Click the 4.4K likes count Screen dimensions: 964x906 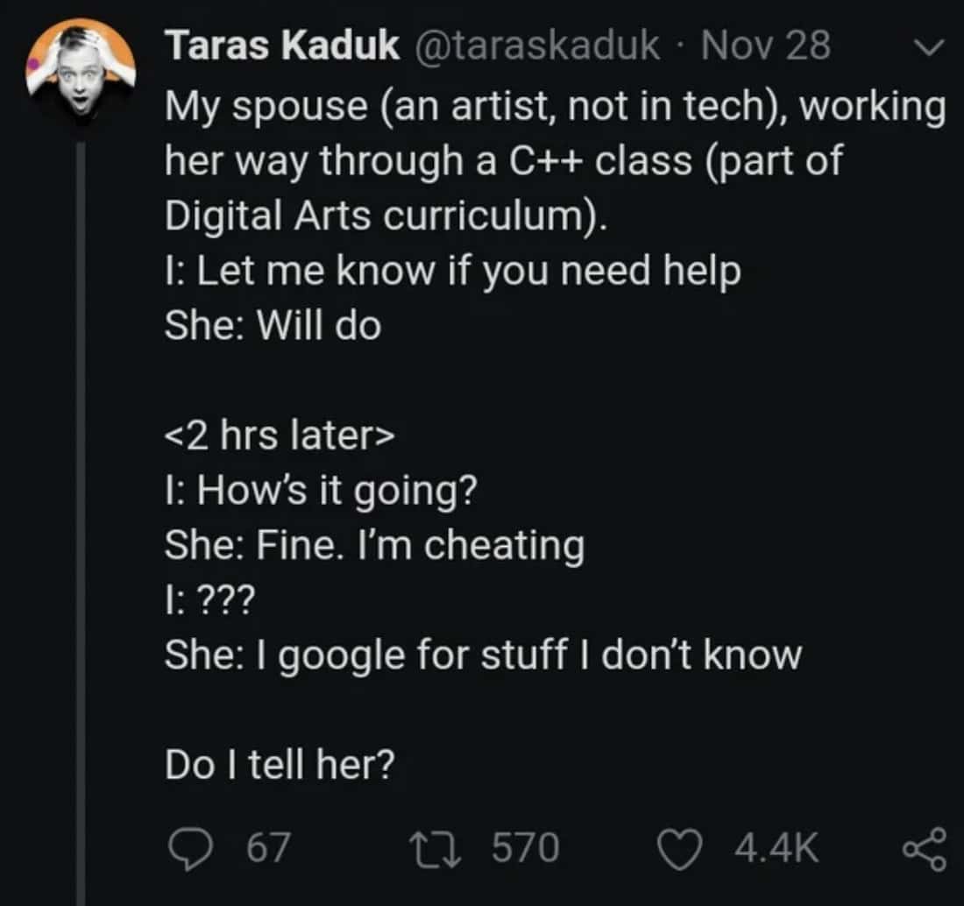pos(777,847)
